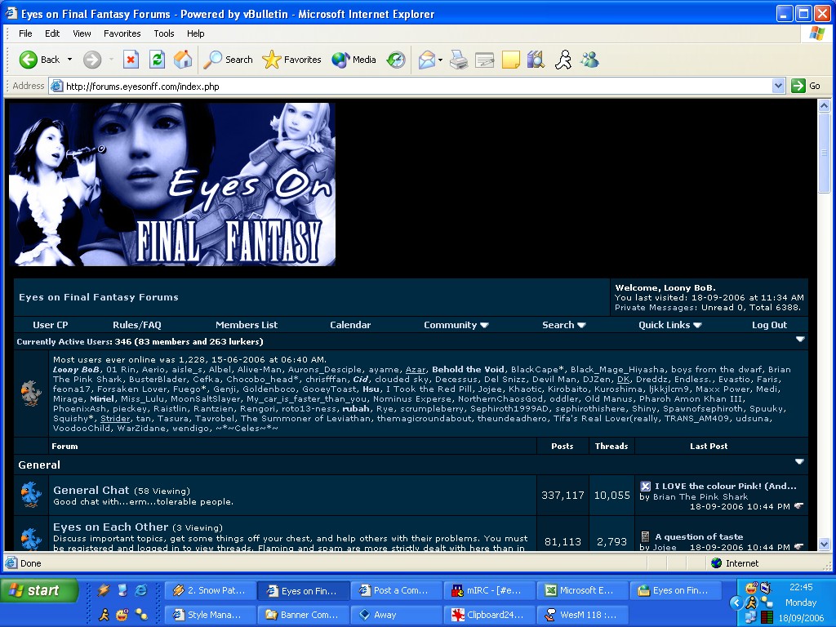Open the Mail button dropdown arrow

(440, 60)
